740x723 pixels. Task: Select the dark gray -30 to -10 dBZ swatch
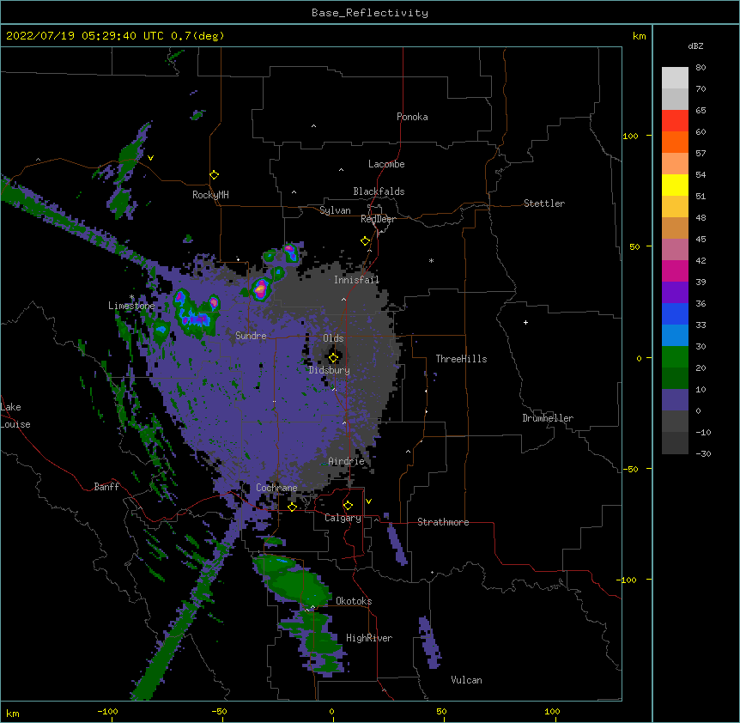coord(675,443)
